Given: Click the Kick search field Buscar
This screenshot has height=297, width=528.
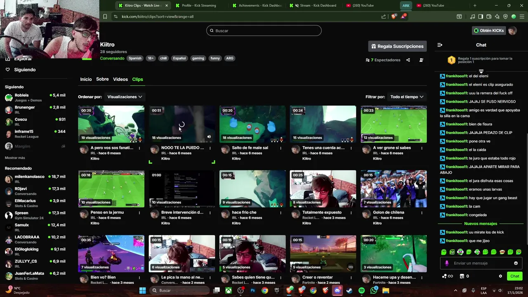Looking at the screenshot, I should coord(264,31).
